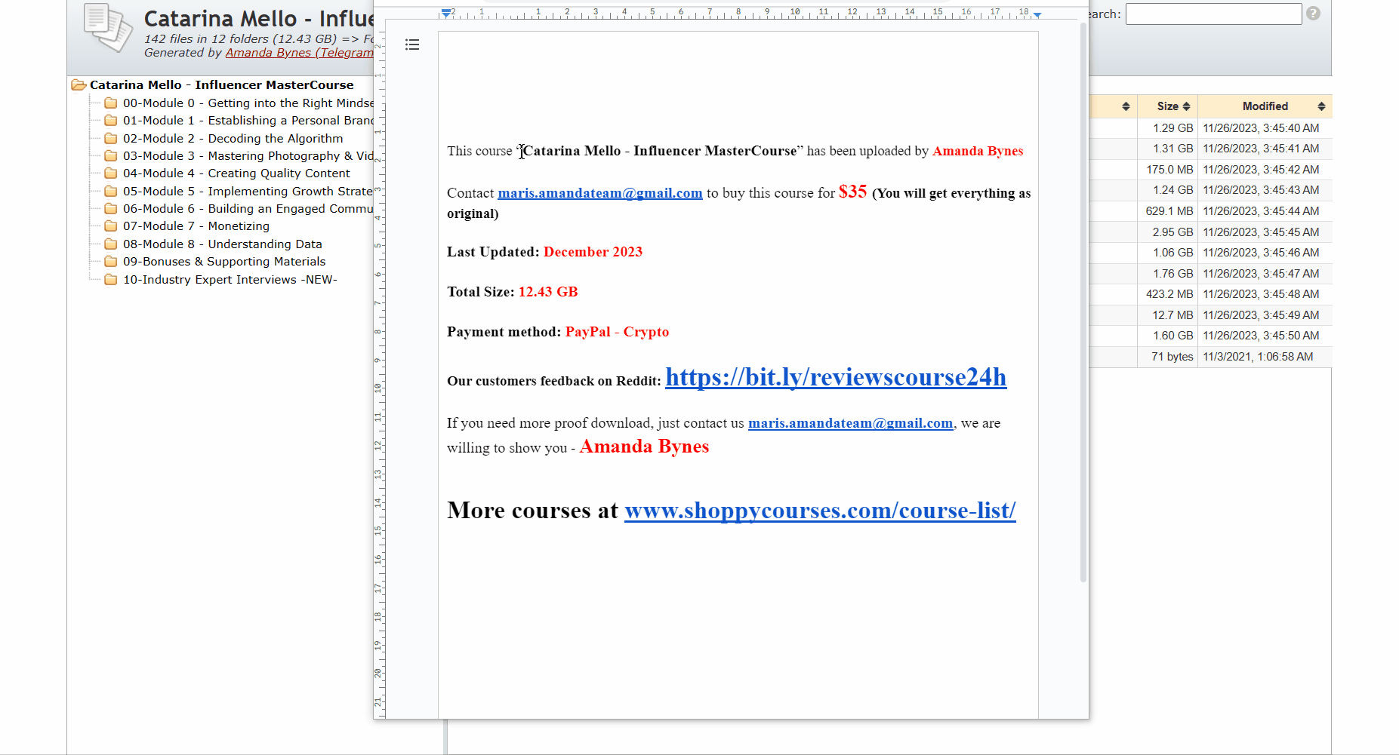This screenshot has height=755, width=1399.
Task: Focus the Search input field
Action: (x=1213, y=14)
